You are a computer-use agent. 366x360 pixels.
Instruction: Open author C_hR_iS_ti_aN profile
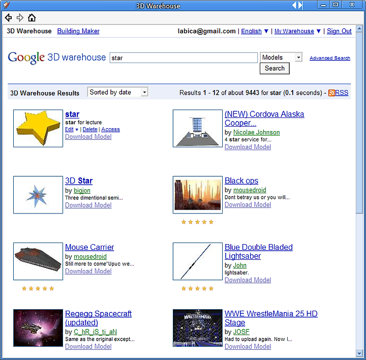[x=95, y=332]
